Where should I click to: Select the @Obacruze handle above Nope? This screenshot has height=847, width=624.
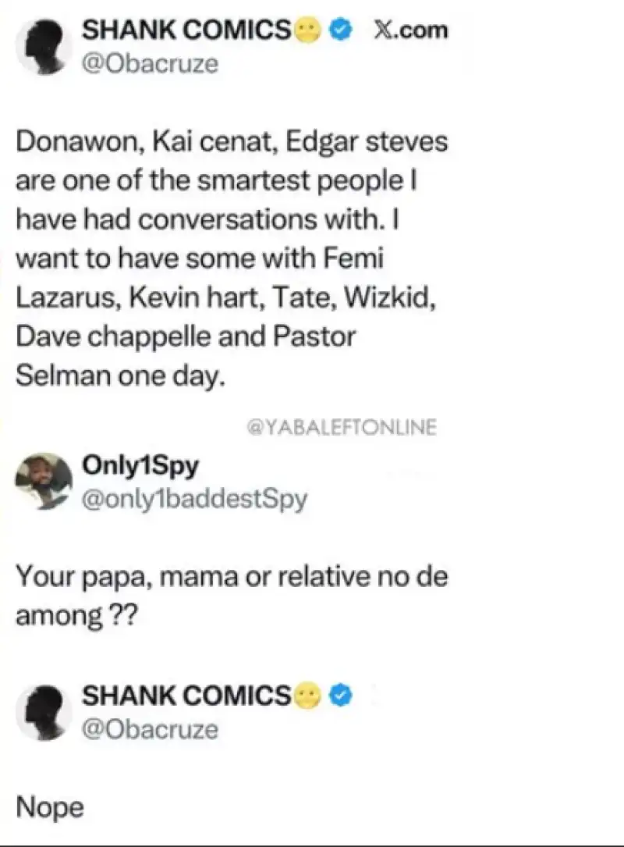tap(151, 728)
